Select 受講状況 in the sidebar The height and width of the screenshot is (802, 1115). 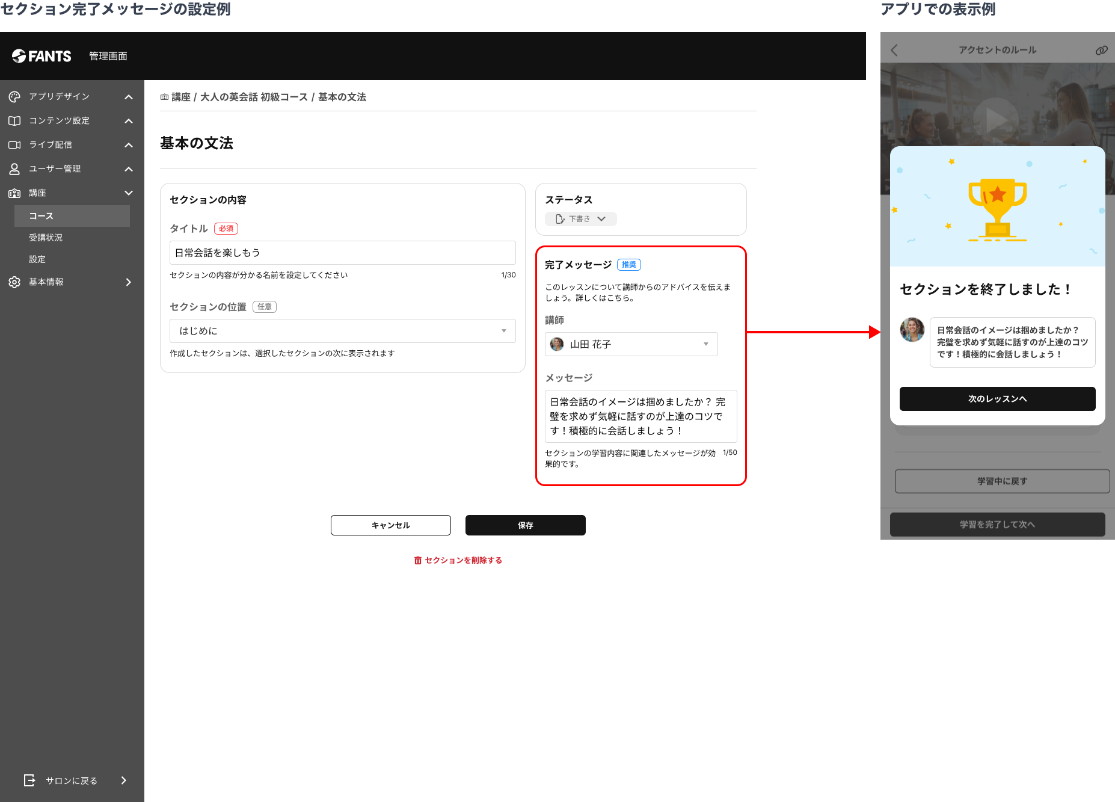[46, 238]
